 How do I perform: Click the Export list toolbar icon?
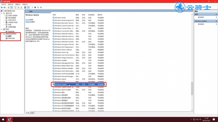click(x=21, y=7)
